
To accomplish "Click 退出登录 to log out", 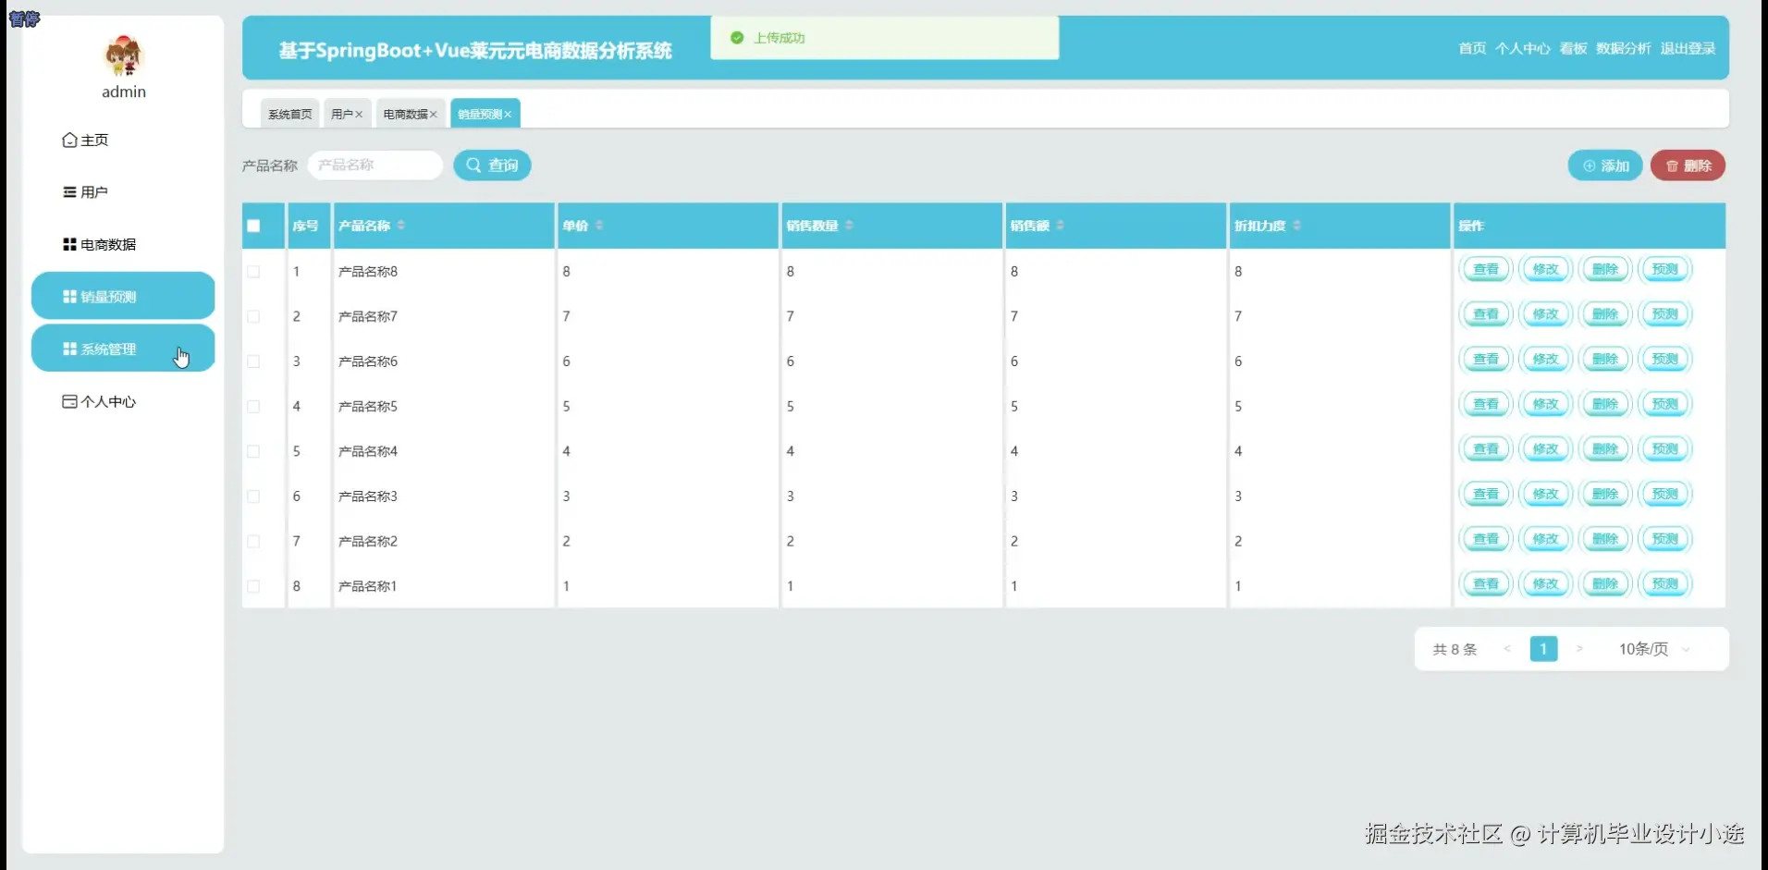I will pyautogui.click(x=1688, y=48).
